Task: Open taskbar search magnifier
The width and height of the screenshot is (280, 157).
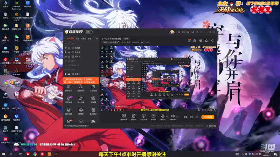Action: pyautogui.click(x=10, y=154)
